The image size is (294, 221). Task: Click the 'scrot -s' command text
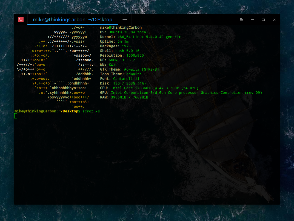coord(91,111)
